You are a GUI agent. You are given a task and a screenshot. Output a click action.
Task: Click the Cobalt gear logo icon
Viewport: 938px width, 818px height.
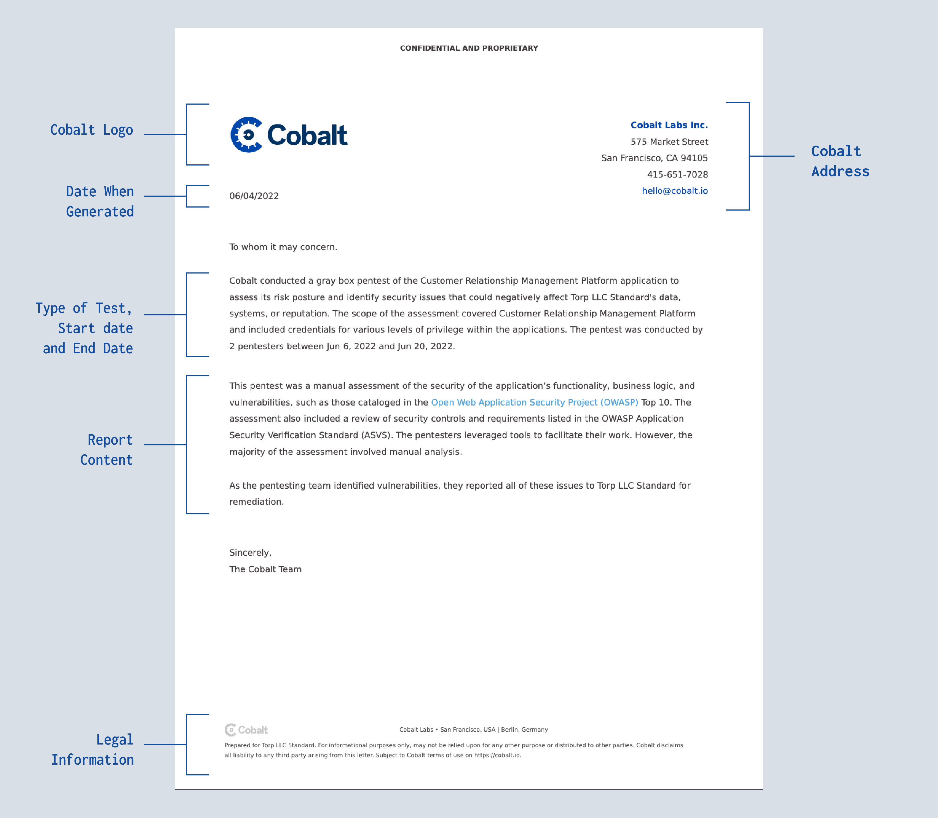(245, 134)
